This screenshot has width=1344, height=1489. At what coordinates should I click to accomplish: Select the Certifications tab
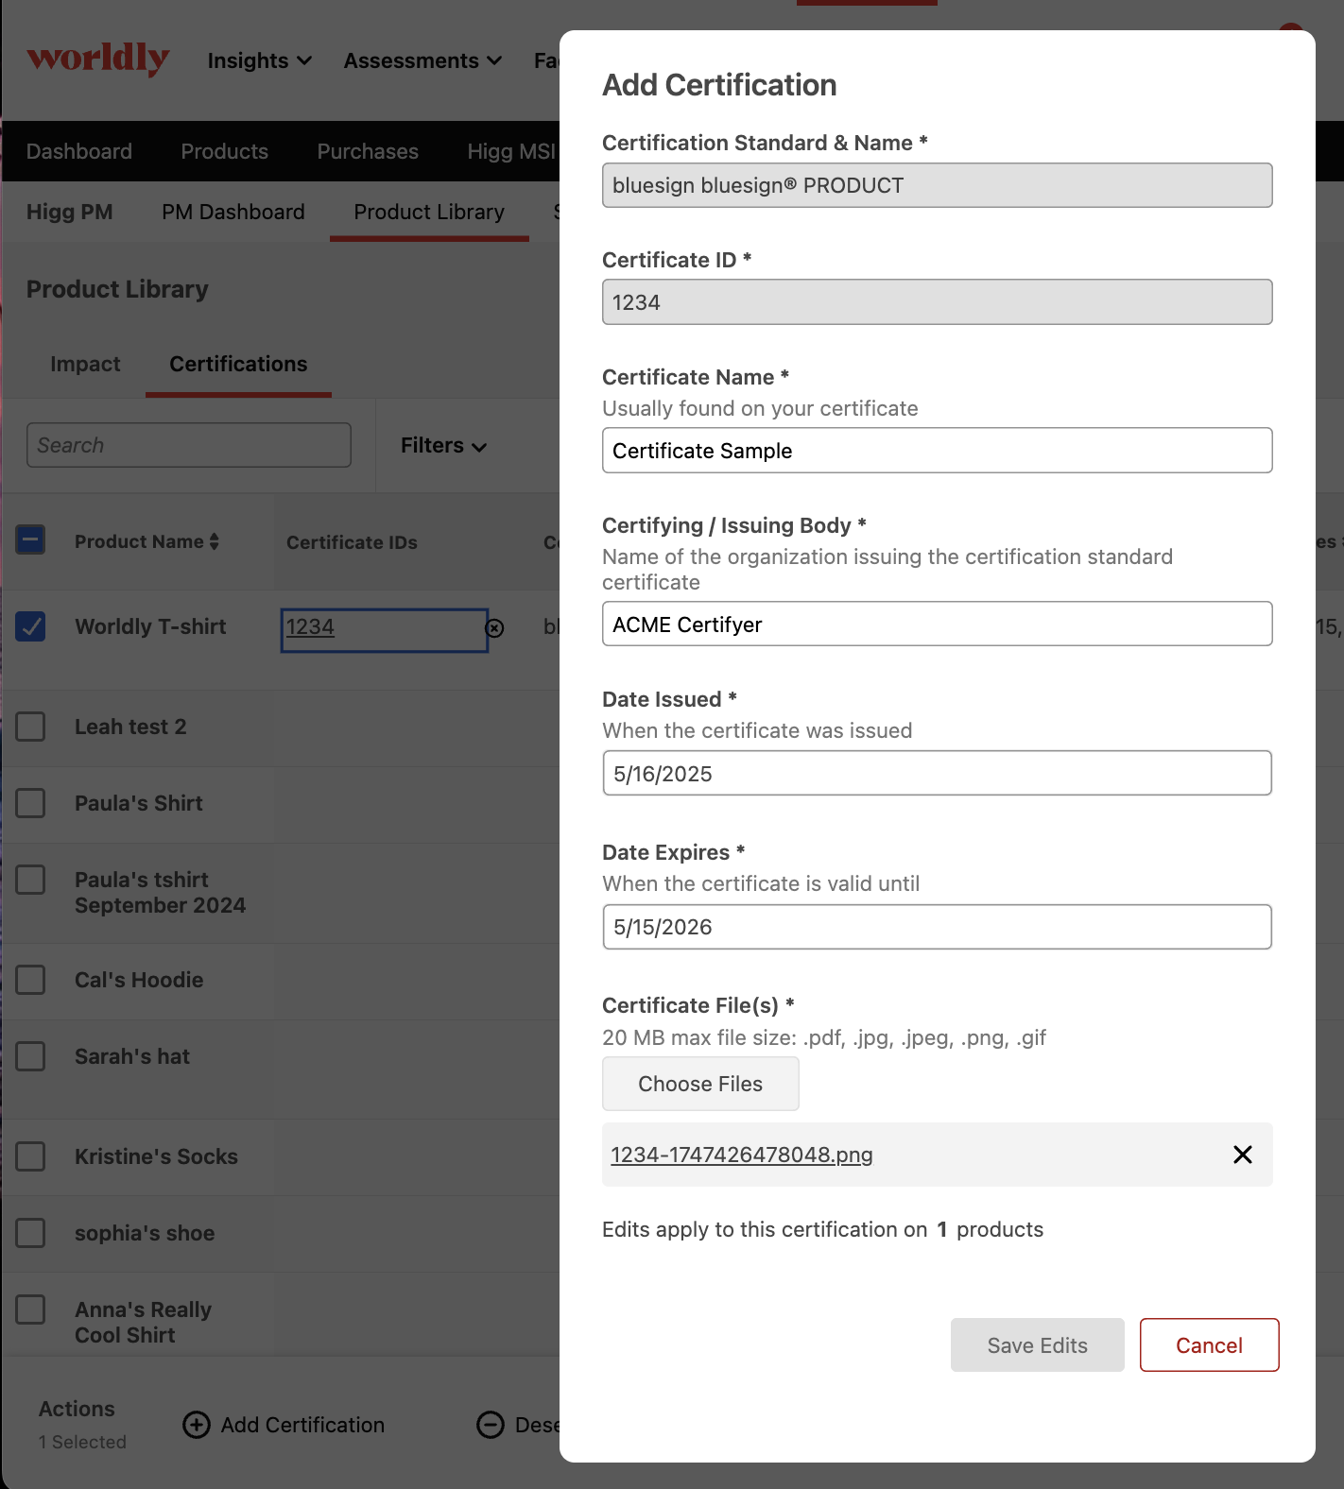(238, 364)
